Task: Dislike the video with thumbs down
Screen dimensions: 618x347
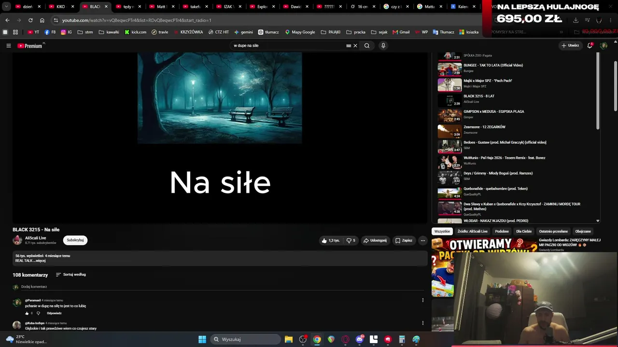Action: pyautogui.click(x=351, y=240)
